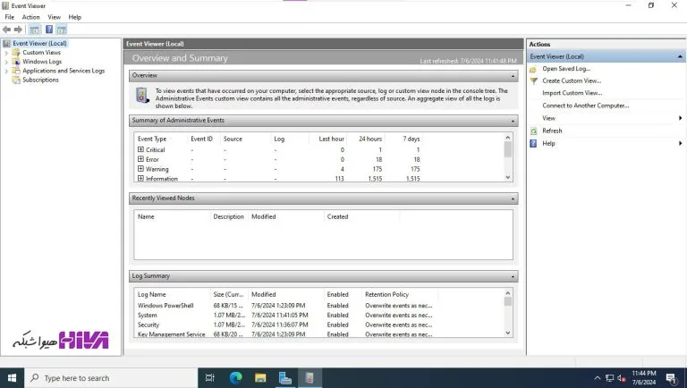Viewport: 687px width, 388px height.
Task: Click the green Refresh icon in Actions
Action: (x=533, y=131)
